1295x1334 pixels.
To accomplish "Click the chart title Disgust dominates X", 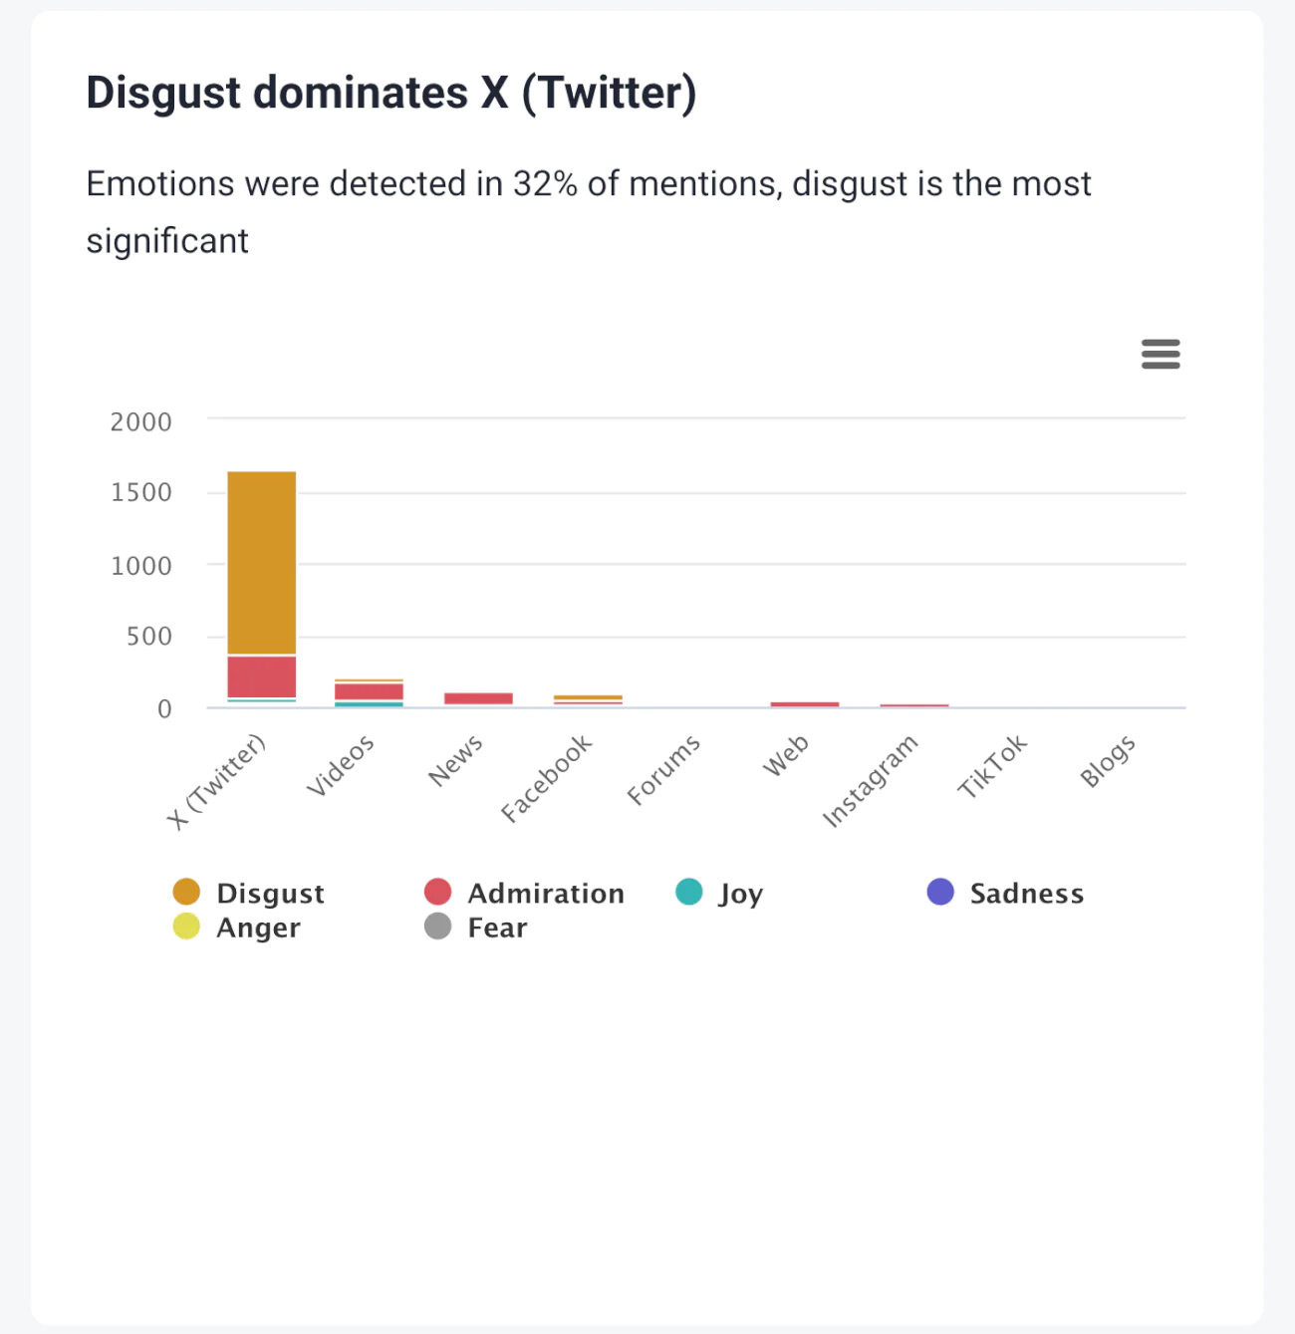I will click(x=392, y=93).
